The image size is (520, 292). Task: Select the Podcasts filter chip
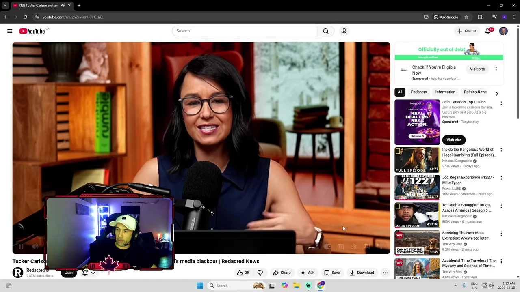click(x=418, y=92)
